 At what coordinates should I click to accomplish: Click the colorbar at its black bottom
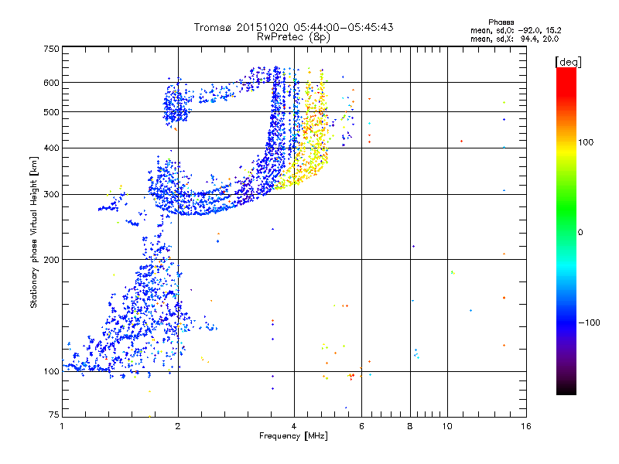click(566, 391)
